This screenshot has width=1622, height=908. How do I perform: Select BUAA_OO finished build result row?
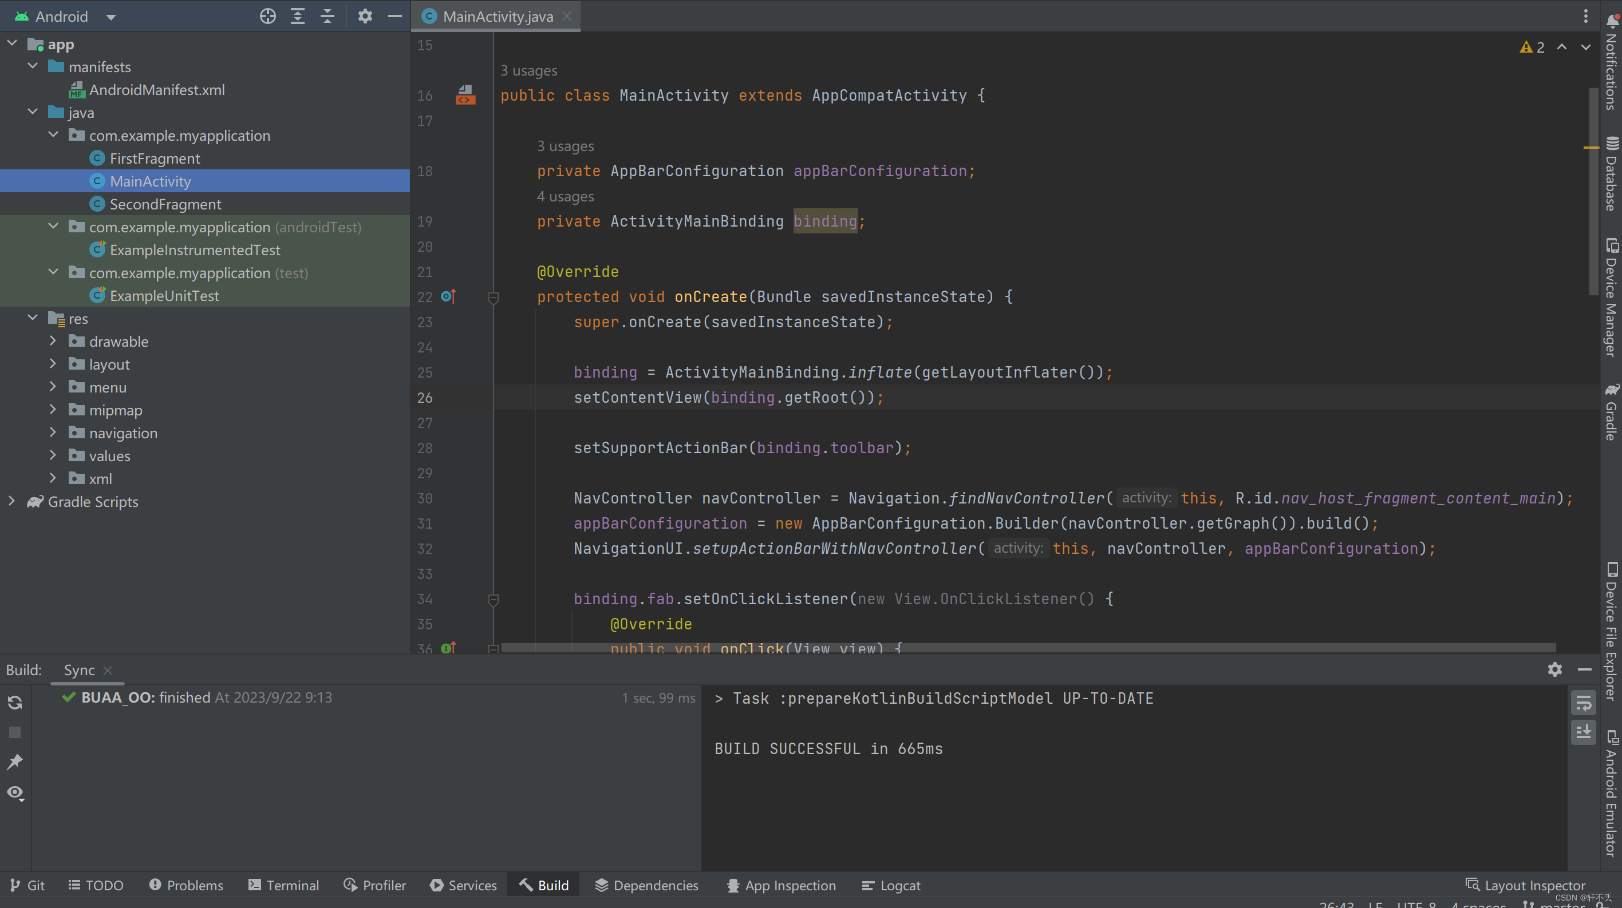pos(365,698)
